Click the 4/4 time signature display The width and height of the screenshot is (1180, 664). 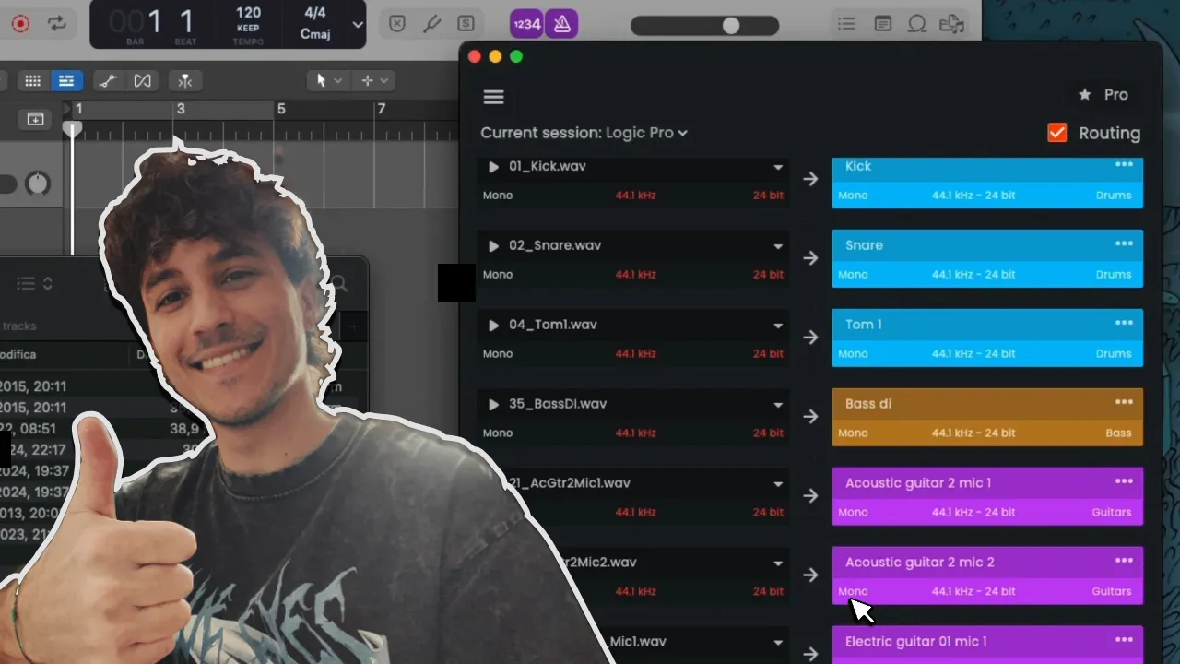click(314, 14)
